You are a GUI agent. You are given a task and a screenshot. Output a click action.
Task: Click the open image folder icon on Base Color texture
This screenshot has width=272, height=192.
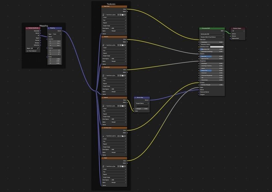point(123,15)
